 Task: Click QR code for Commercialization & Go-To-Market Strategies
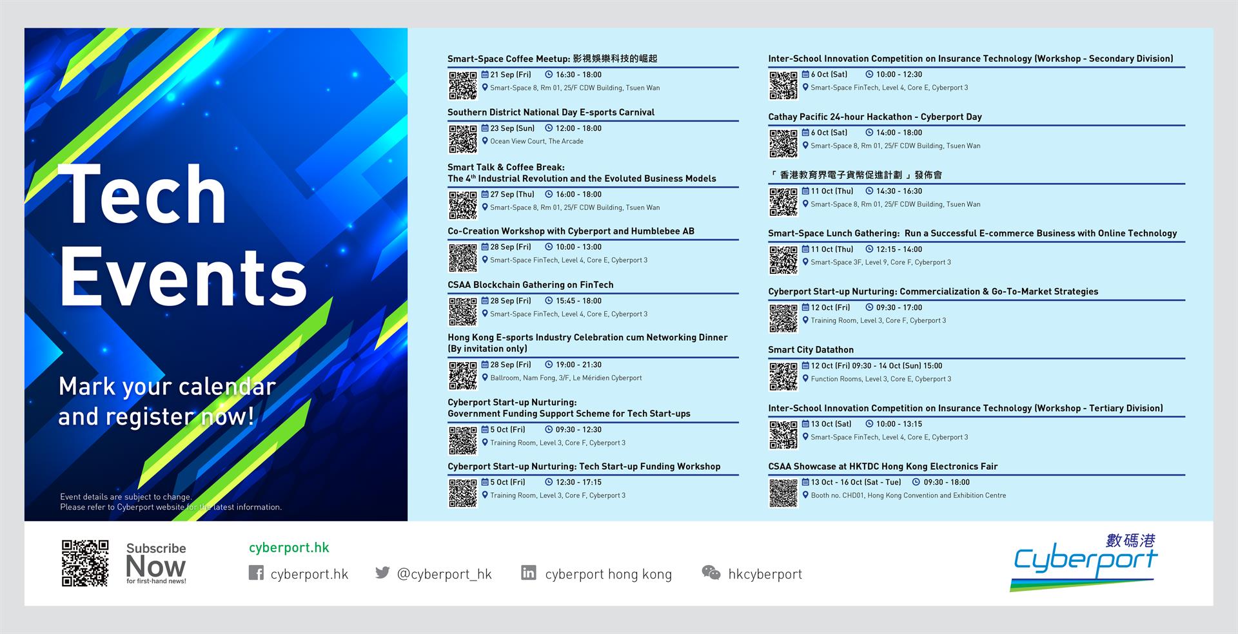783,318
